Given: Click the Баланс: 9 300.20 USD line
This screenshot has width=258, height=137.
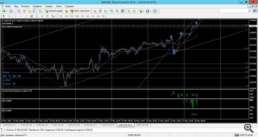Looking at the screenshot, I should click(49, 130).
